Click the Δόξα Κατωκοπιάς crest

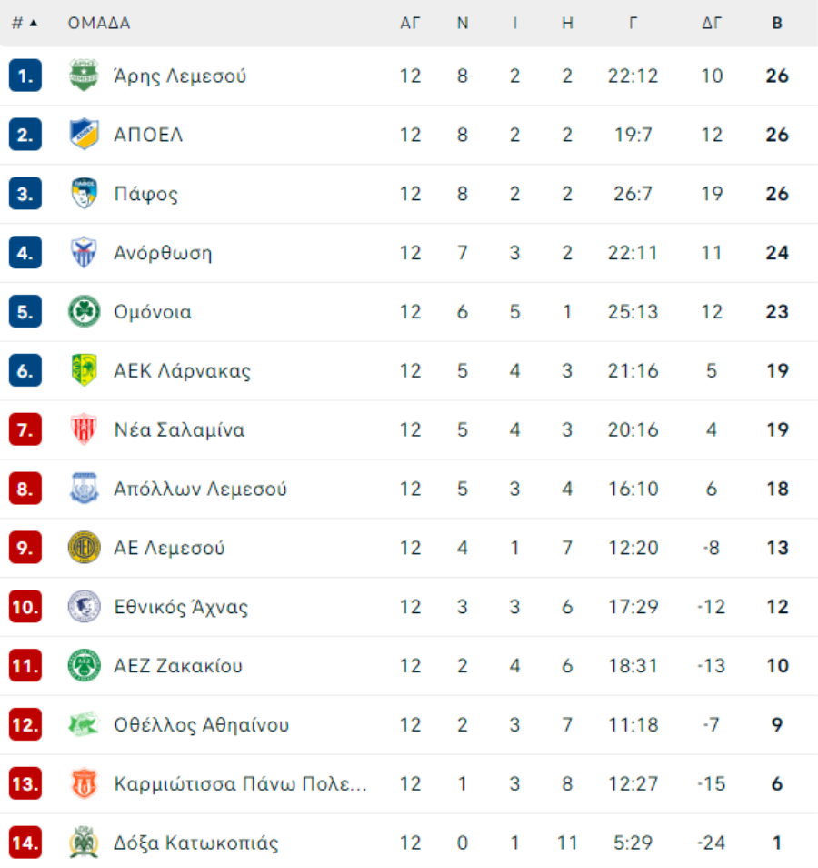[x=84, y=842]
